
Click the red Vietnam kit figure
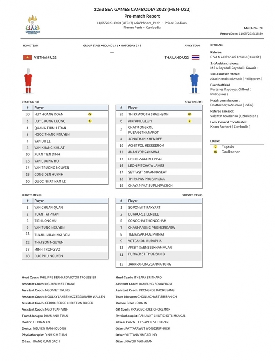tap(28, 81)
